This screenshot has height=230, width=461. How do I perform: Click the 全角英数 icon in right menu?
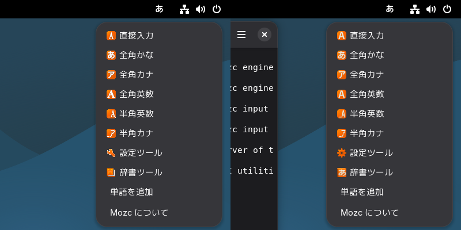pyautogui.click(x=342, y=94)
